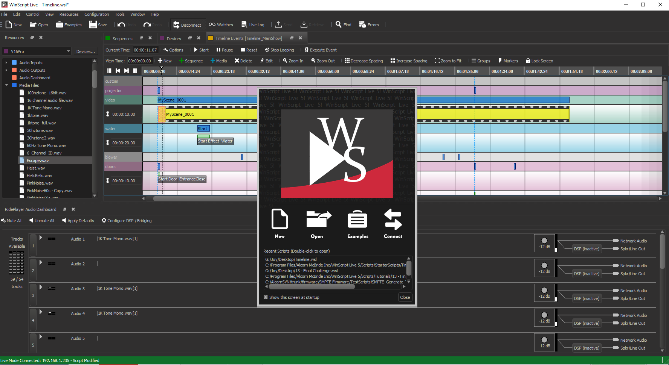Open the Watches panel
Image resolution: width=669 pixels, height=365 pixels.
click(x=221, y=24)
